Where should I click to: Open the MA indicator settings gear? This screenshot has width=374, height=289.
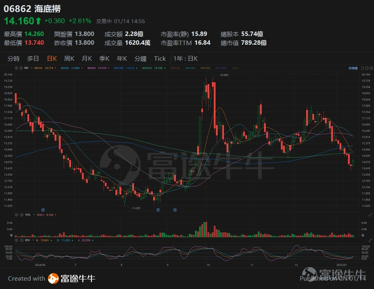[16, 68]
